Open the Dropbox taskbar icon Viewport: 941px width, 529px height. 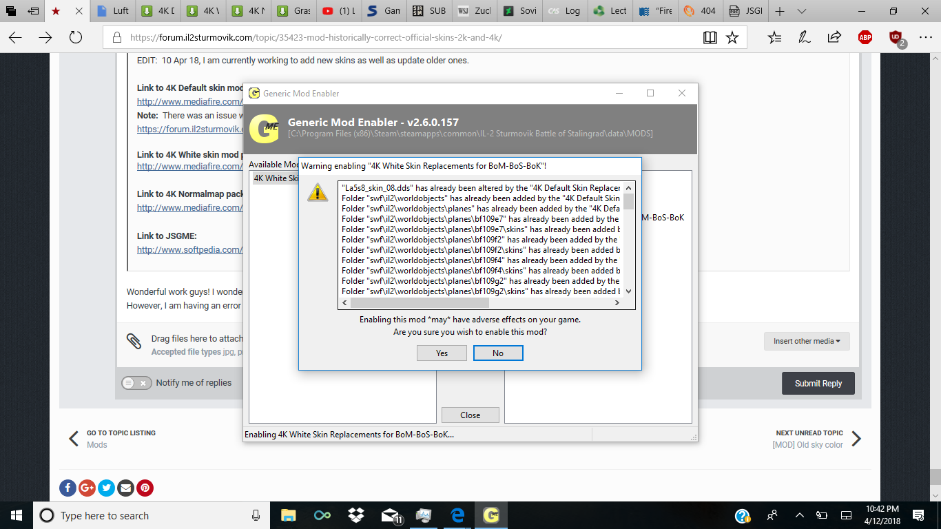coord(356,515)
